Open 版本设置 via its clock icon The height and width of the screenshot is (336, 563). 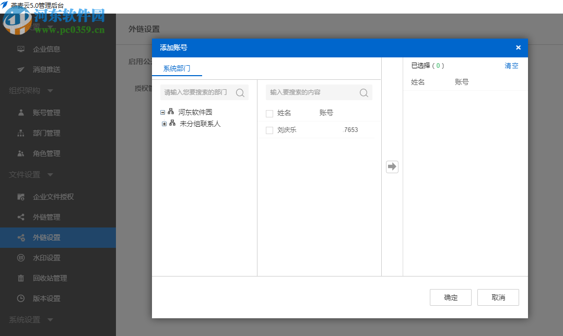[x=20, y=298]
